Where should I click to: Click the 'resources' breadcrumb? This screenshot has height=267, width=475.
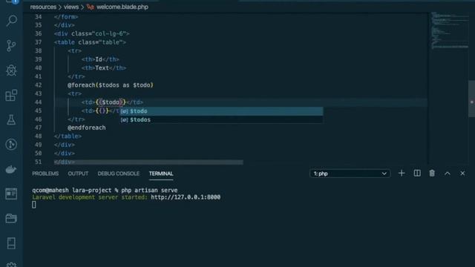(x=43, y=7)
